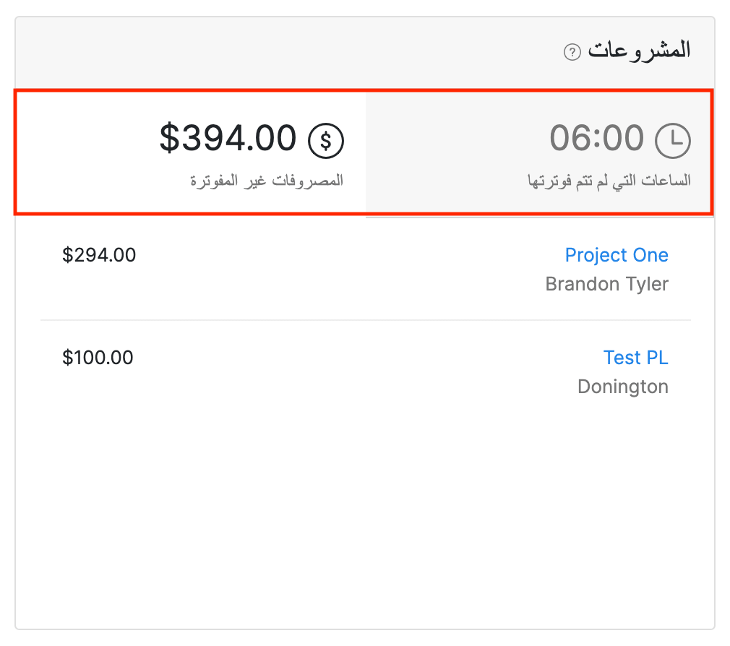Click the المصروفات غير المفوترة caption text
Image resolution: width=730 pixels, height=646 pixels.
[267, 181]
